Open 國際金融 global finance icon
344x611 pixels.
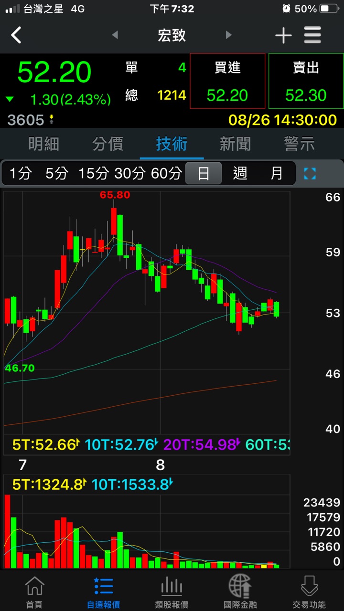(x=240, y=591)
